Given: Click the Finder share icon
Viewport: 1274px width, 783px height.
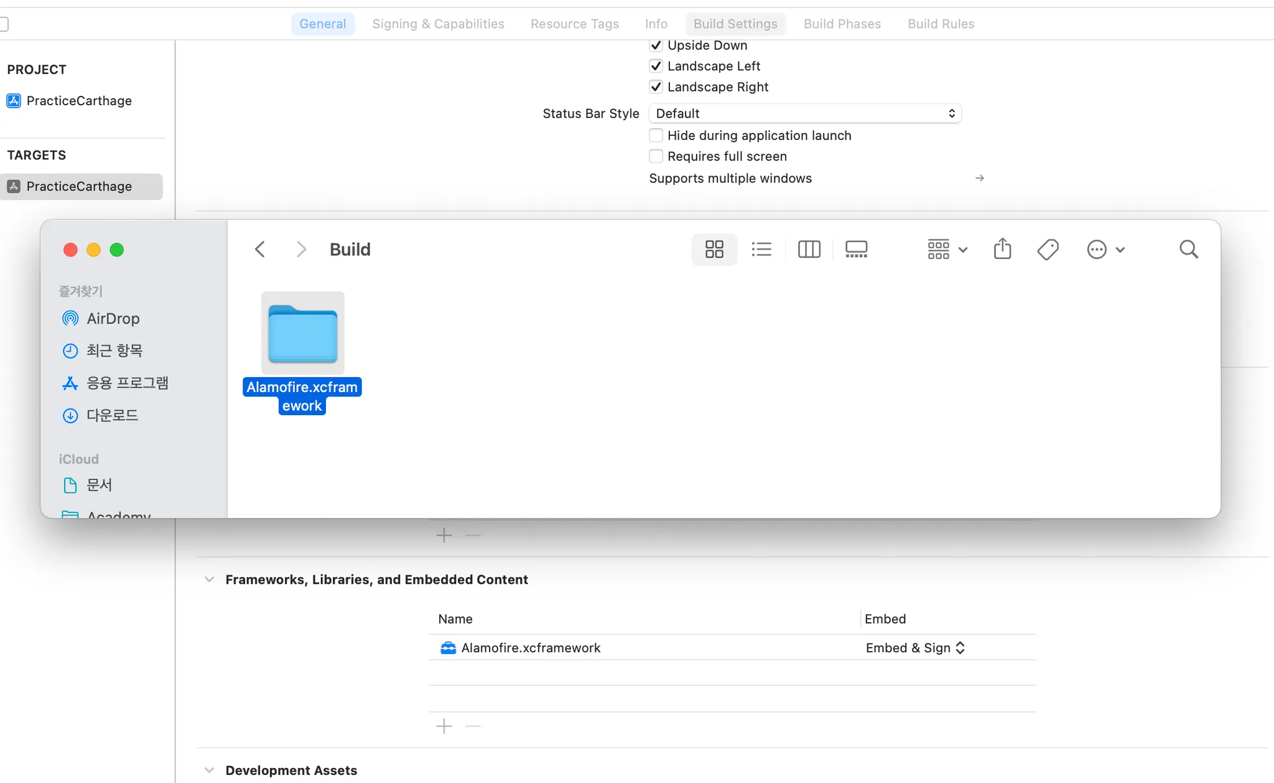Looking at the screenshot, I should 1002,249.
